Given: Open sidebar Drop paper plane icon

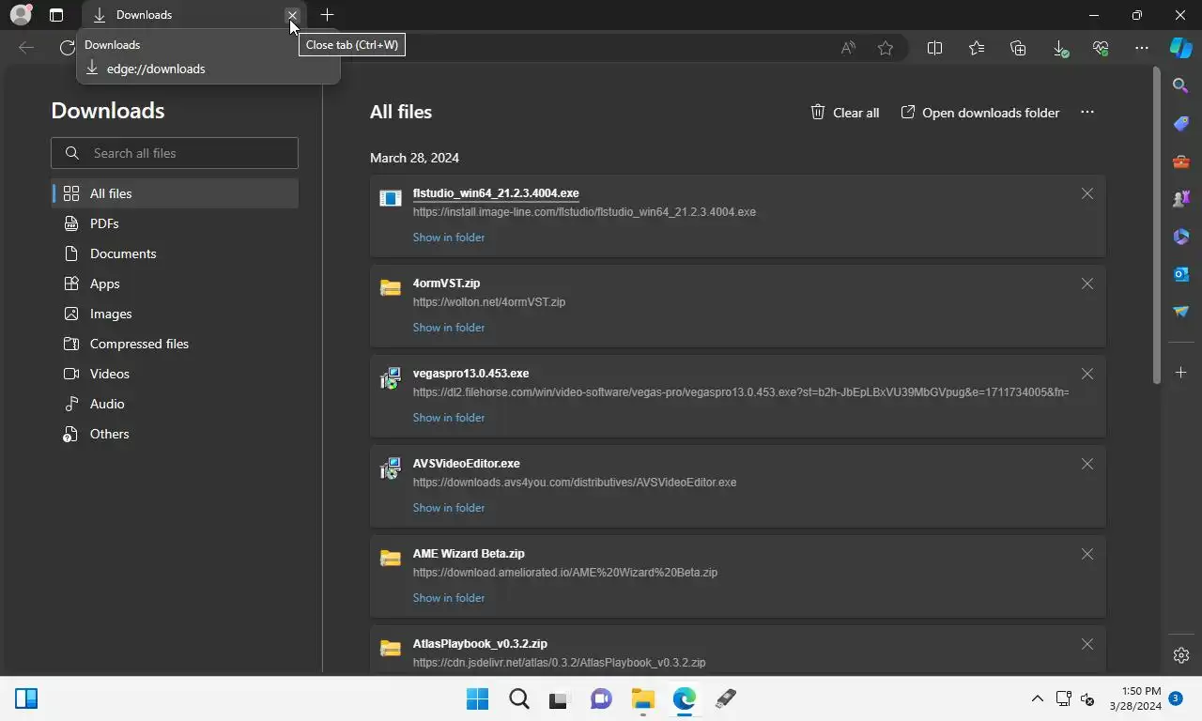Looking at the screenshot, I should [1181, 311].
